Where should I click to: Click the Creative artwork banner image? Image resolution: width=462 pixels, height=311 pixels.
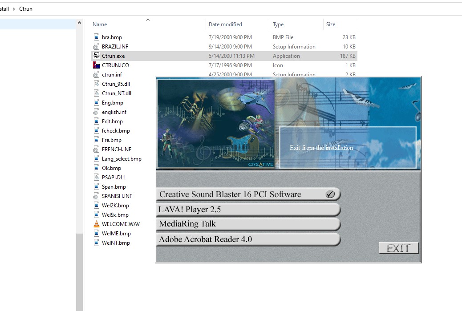[216, 124]
